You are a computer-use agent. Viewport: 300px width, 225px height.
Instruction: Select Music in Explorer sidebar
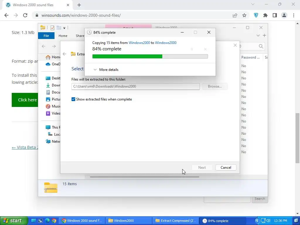click(53, 106)
